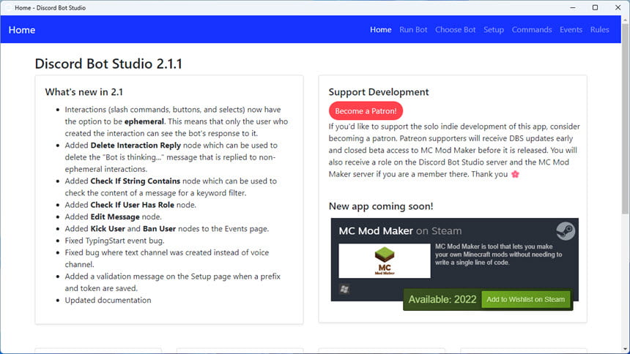Open the MC Mod Maker on Steam title link

(400, 231)
